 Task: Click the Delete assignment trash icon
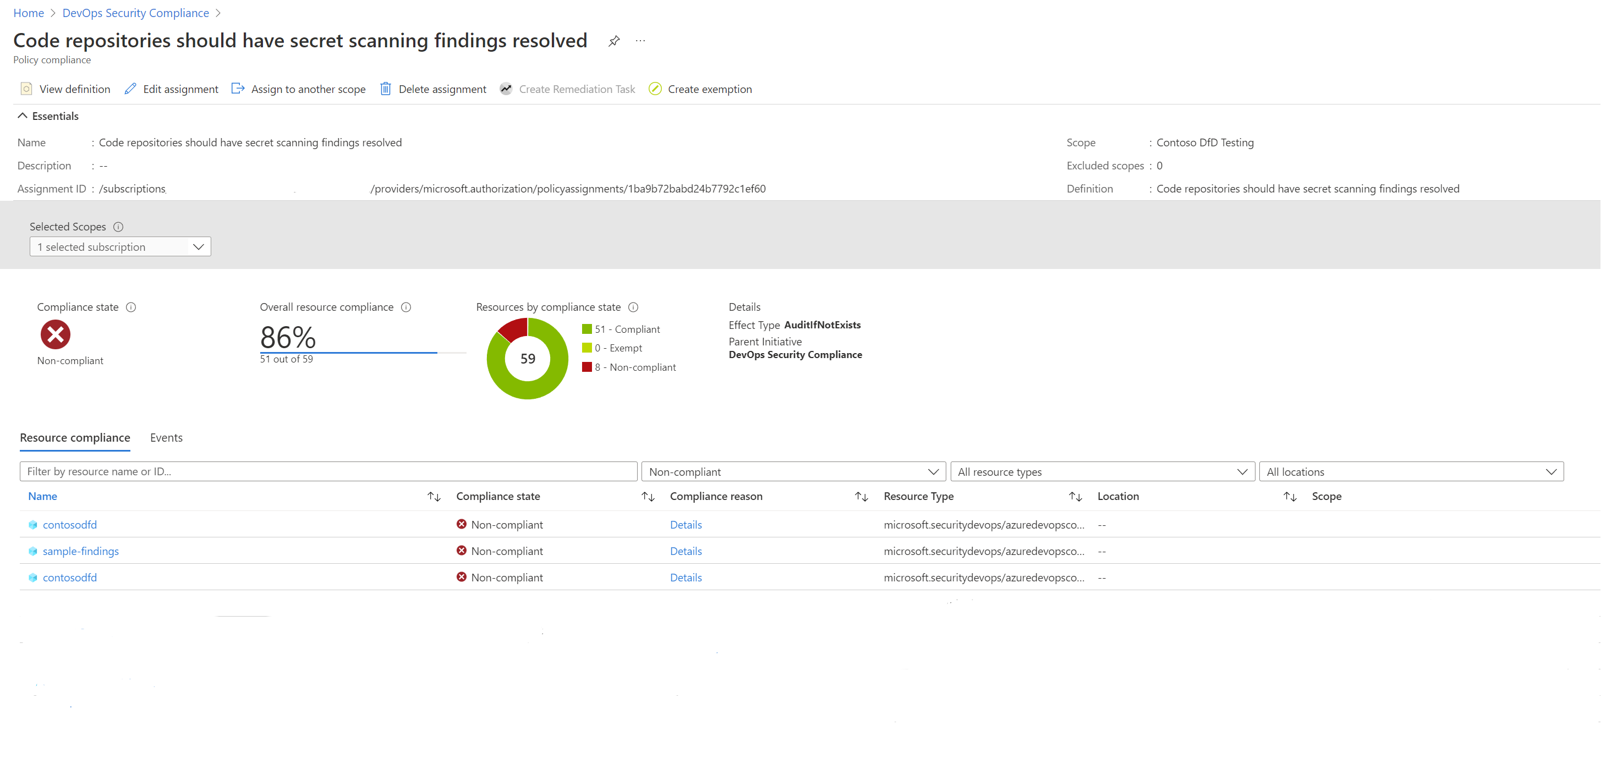click(x=385, y=89)
